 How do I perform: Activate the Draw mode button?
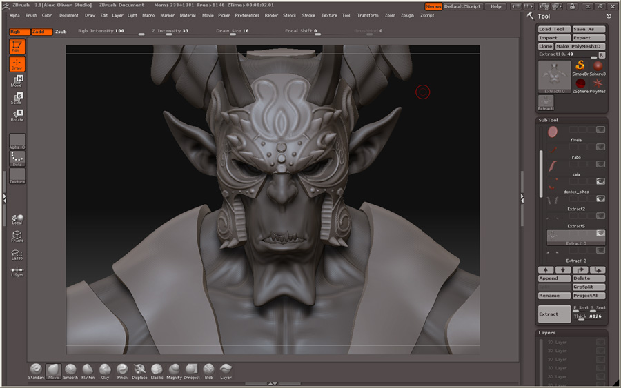click(17, 64)
